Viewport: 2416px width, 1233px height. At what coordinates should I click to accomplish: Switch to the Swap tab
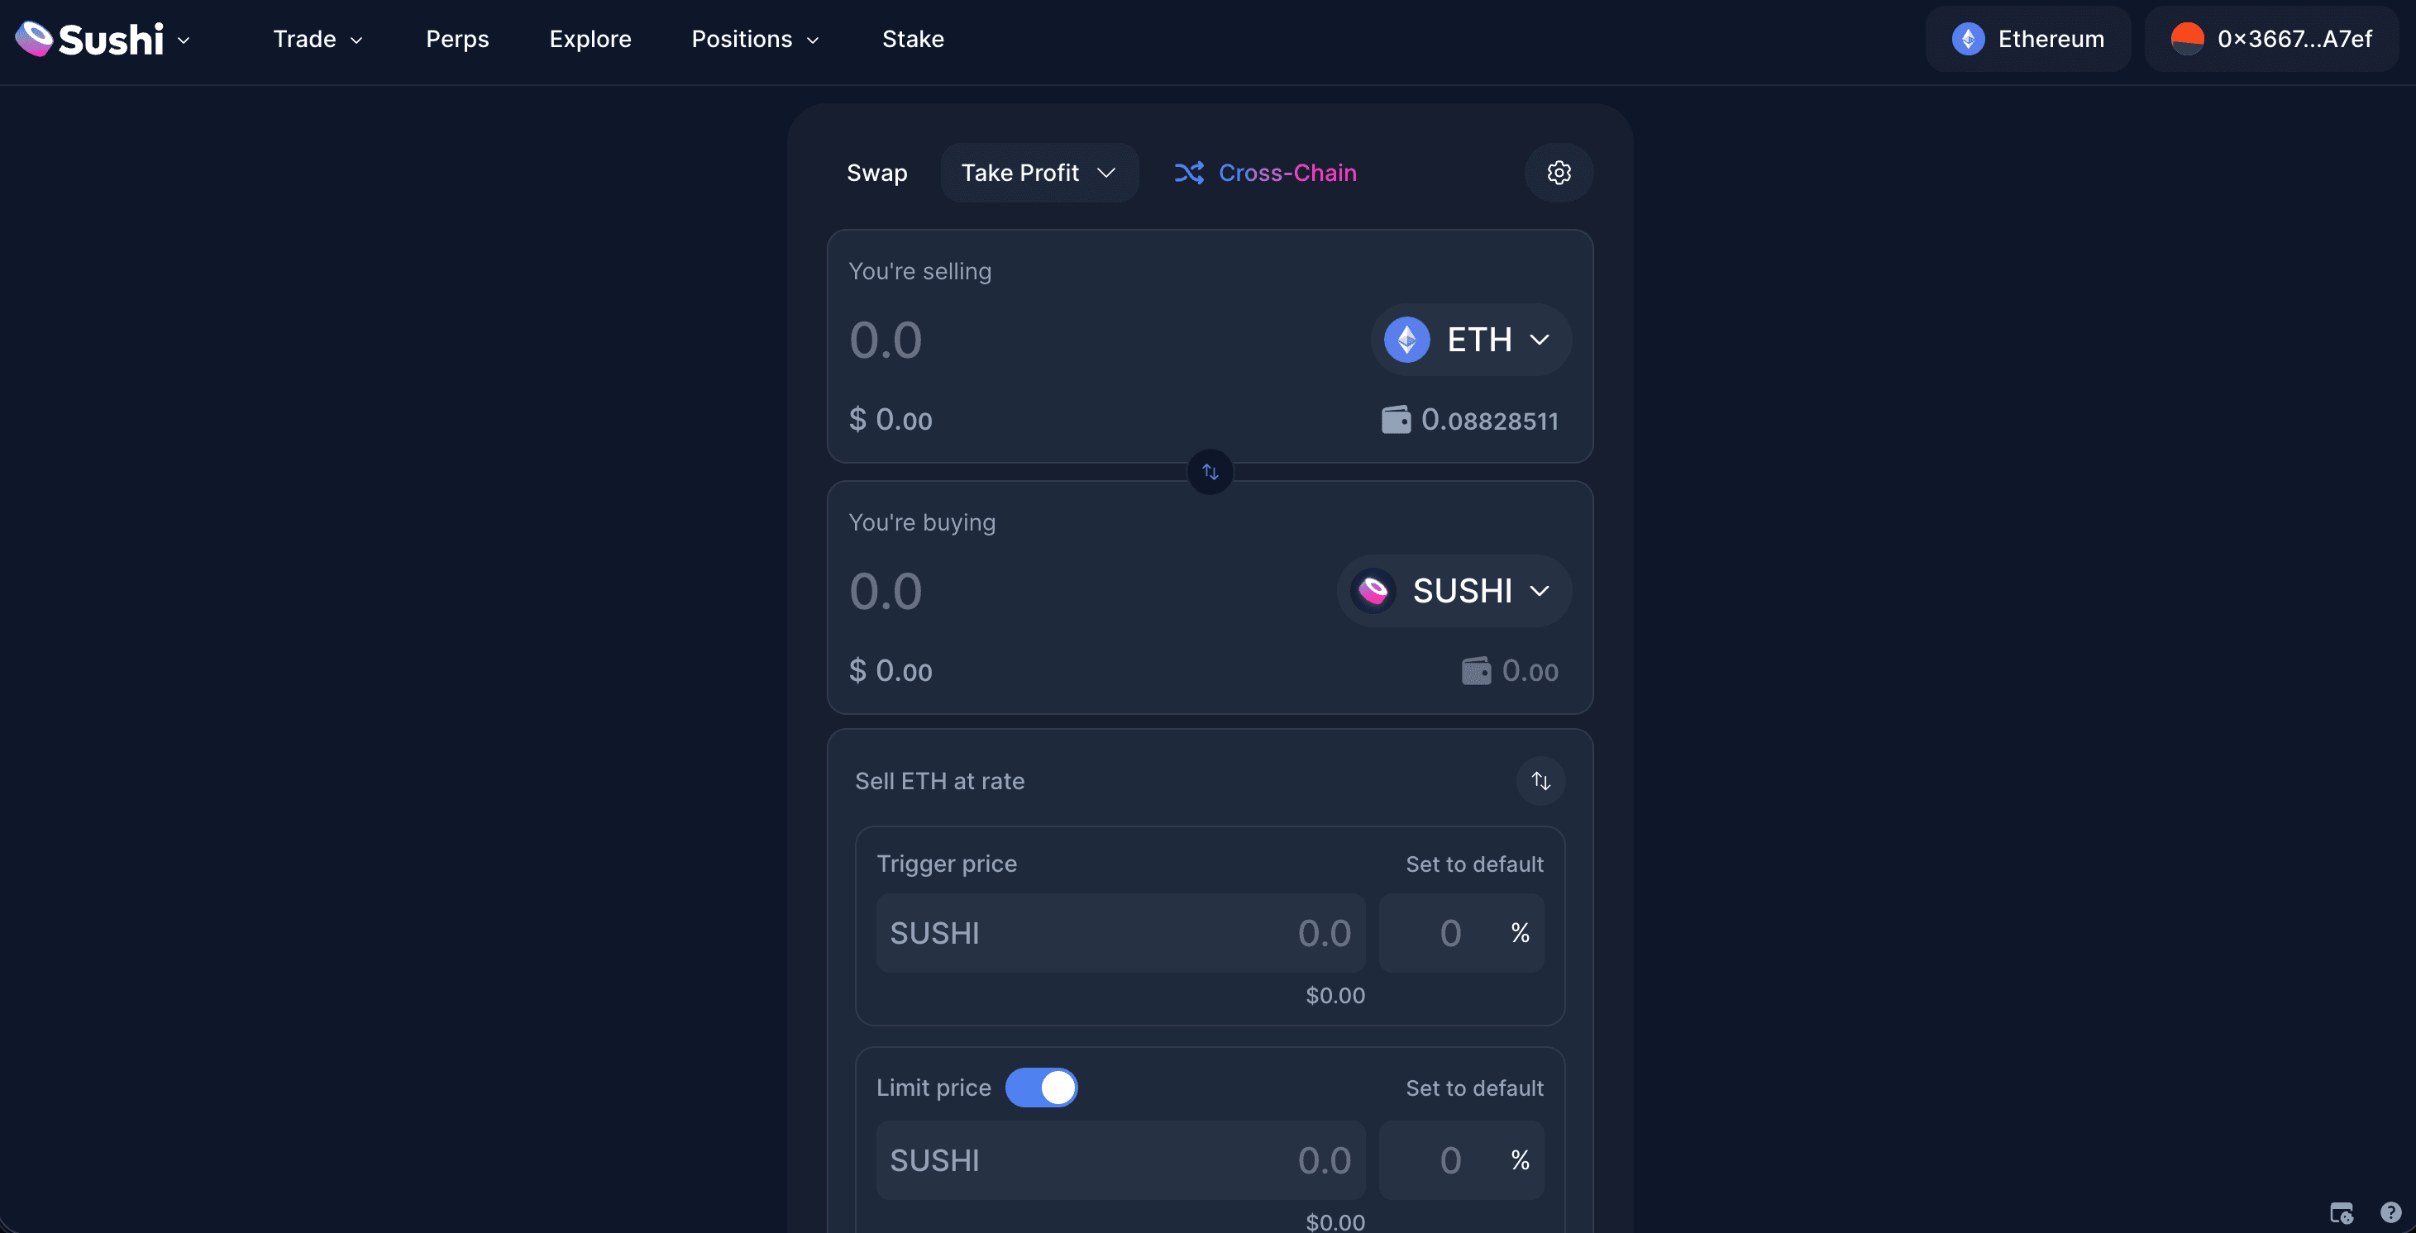(877, 173)
